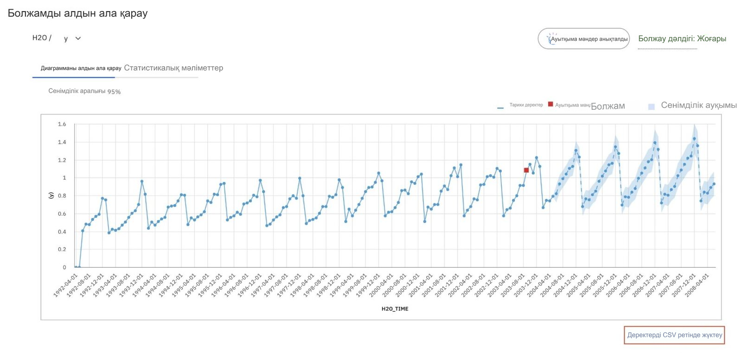Click the Болжамды алдын ала қарау heading
The image size is (742, 353).
77,13
